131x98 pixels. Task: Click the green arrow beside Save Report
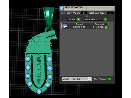105,19
